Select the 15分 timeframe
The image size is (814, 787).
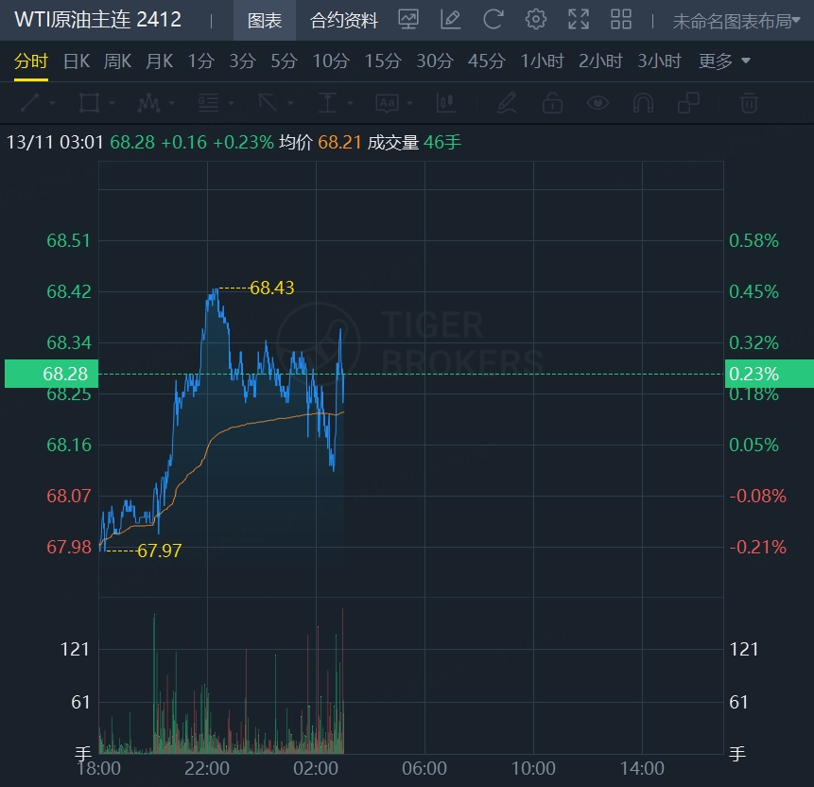(383, 61)
